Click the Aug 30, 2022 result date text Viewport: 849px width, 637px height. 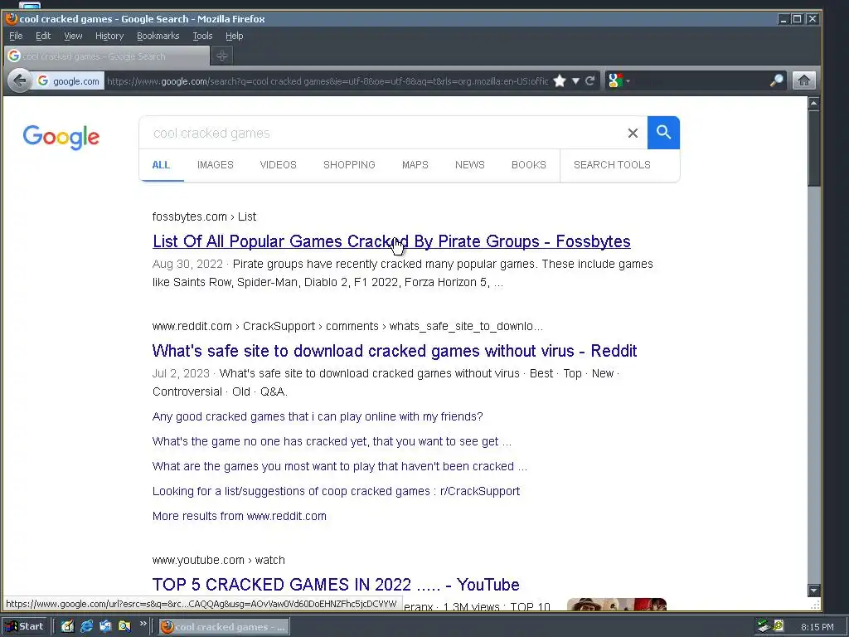point(188,264)
